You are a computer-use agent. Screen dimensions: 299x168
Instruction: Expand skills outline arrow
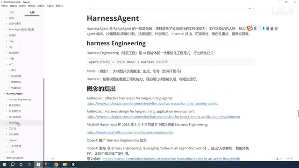[x=7, y=18]
